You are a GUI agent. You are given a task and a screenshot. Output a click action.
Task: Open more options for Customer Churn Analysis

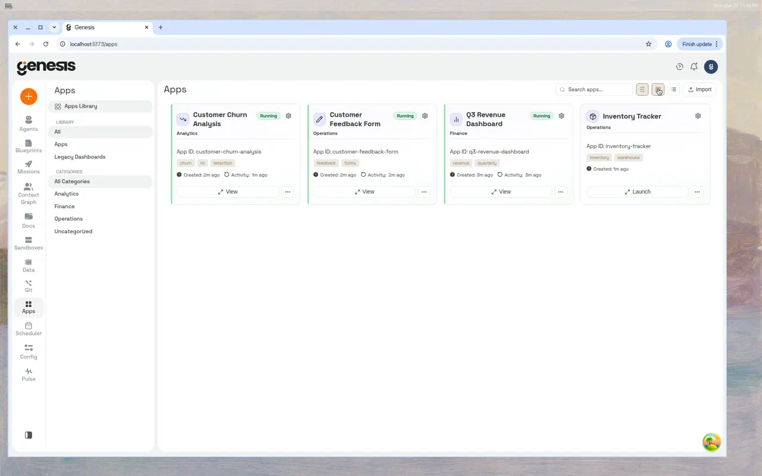288,192
